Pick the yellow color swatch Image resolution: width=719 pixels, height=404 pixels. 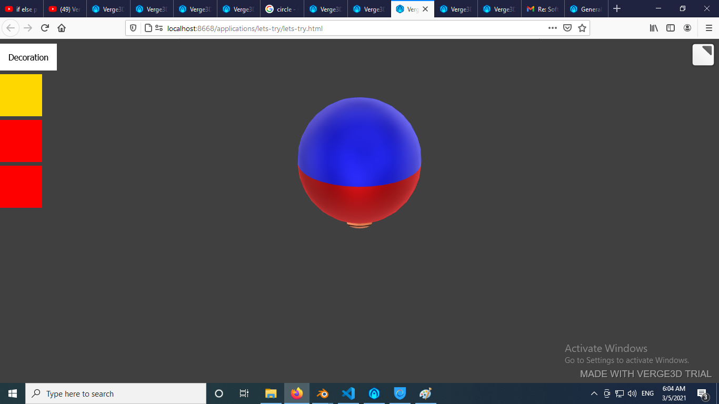click(x=21, y=95)
